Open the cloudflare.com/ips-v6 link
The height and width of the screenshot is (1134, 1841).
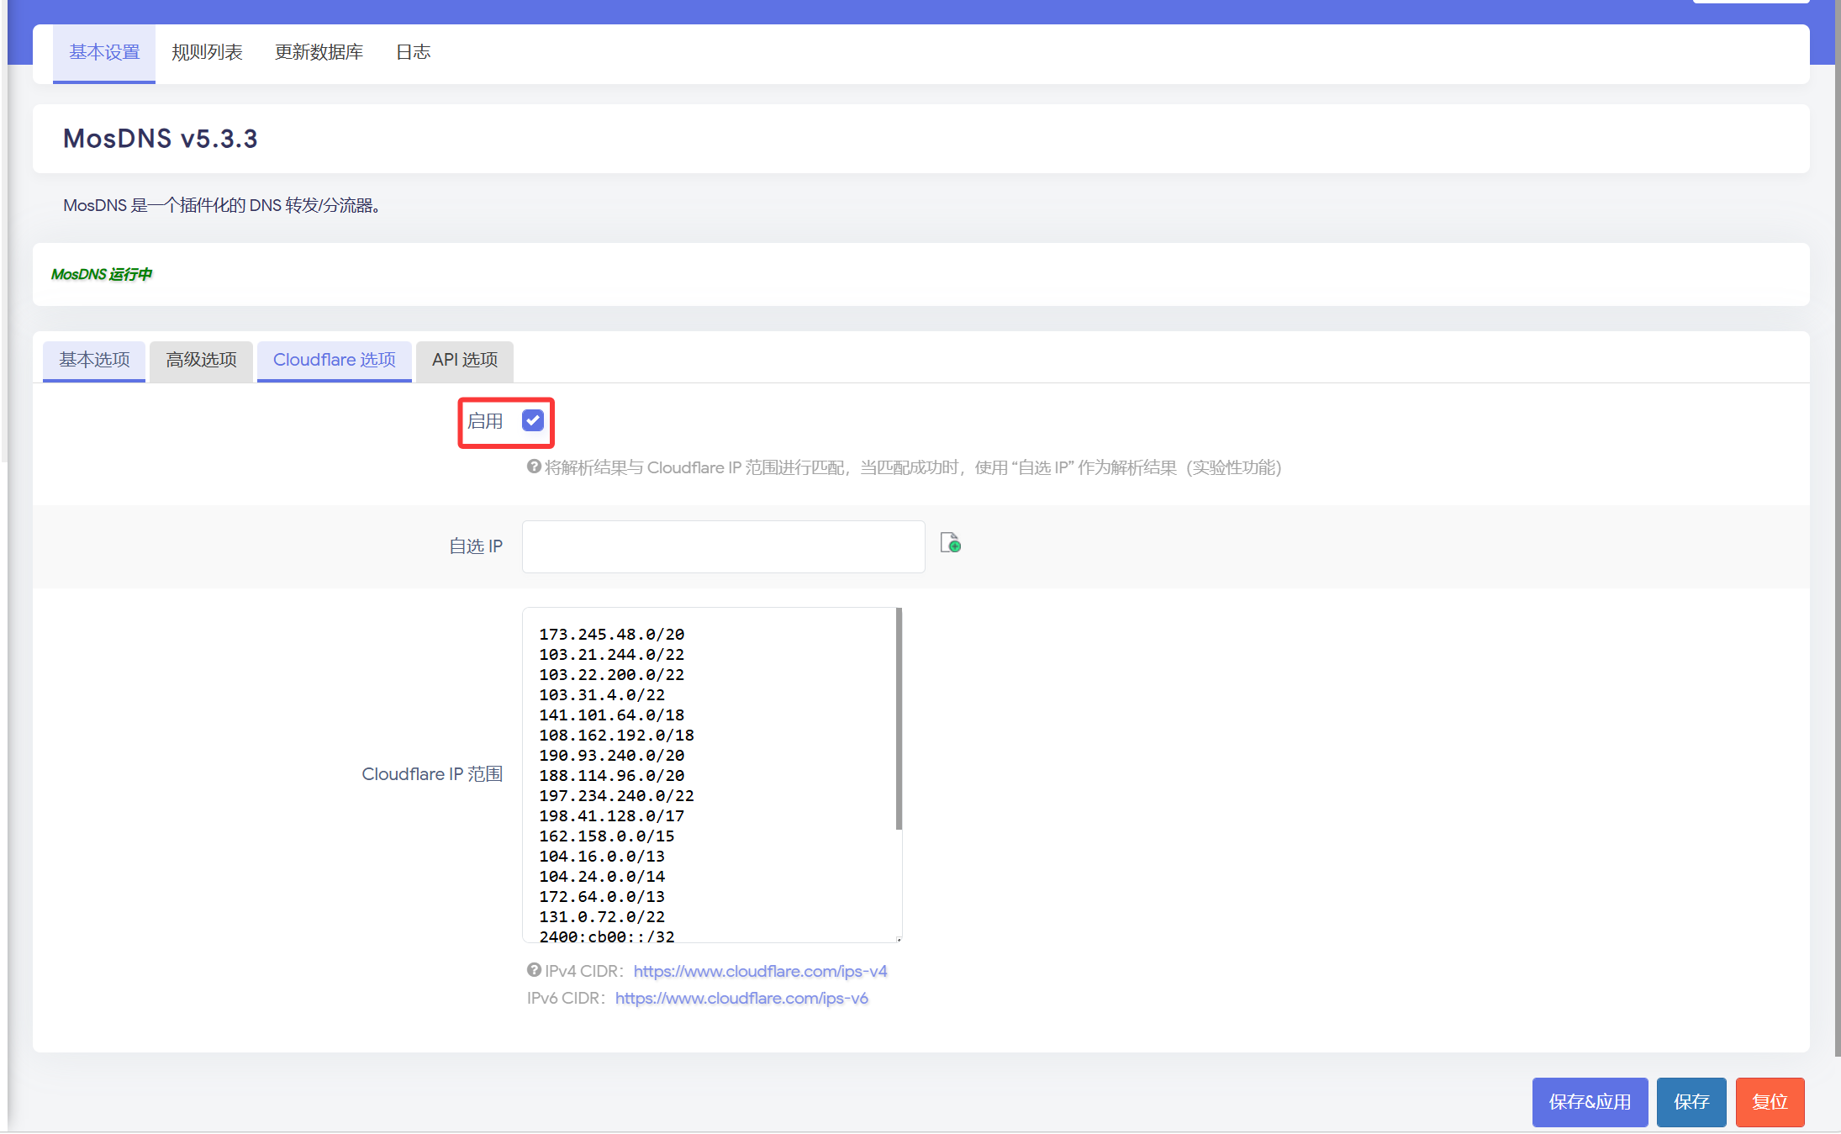point(741,998)
